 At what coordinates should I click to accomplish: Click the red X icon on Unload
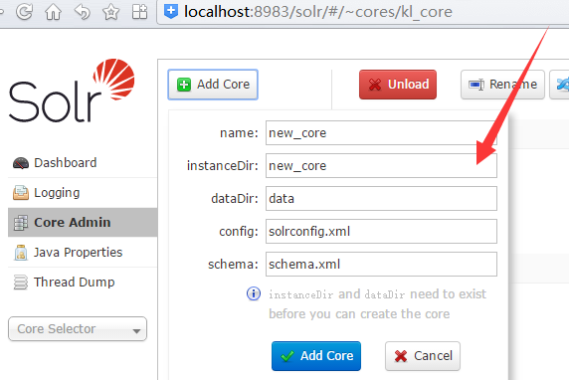coord(375,85)
